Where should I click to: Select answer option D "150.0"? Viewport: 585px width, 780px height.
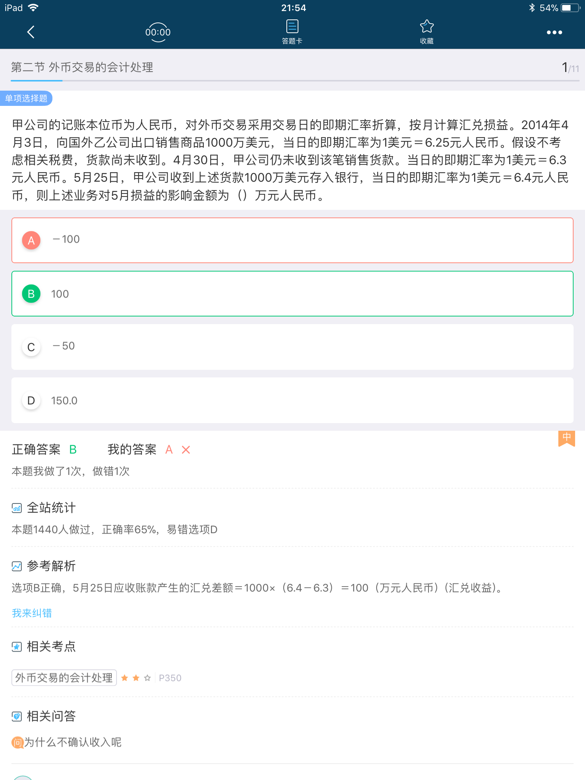[292, 400]
